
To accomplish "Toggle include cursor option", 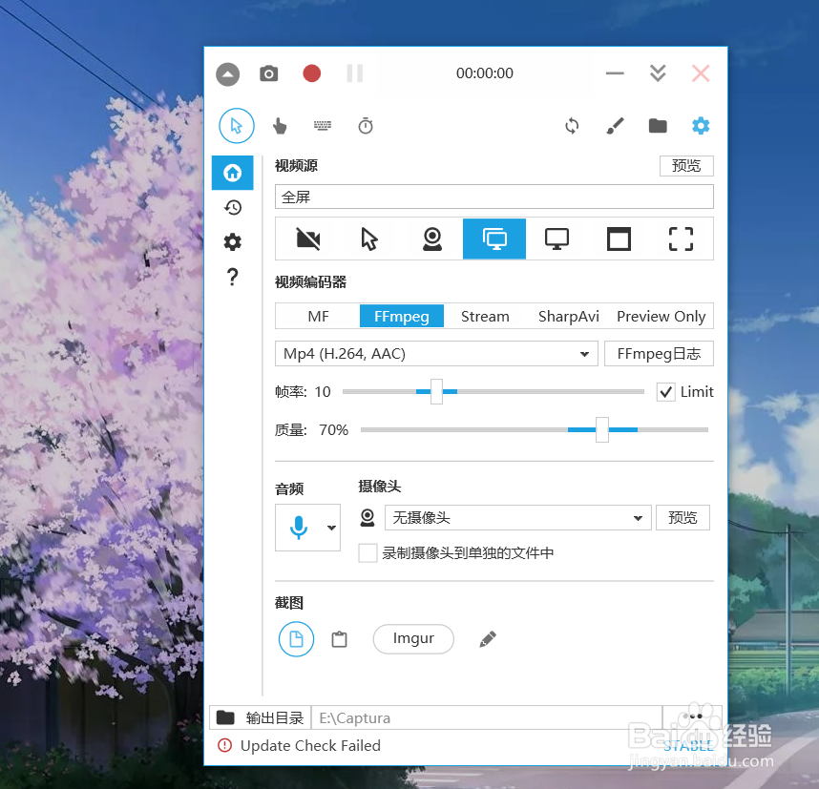I will click(x=237, y=126).
